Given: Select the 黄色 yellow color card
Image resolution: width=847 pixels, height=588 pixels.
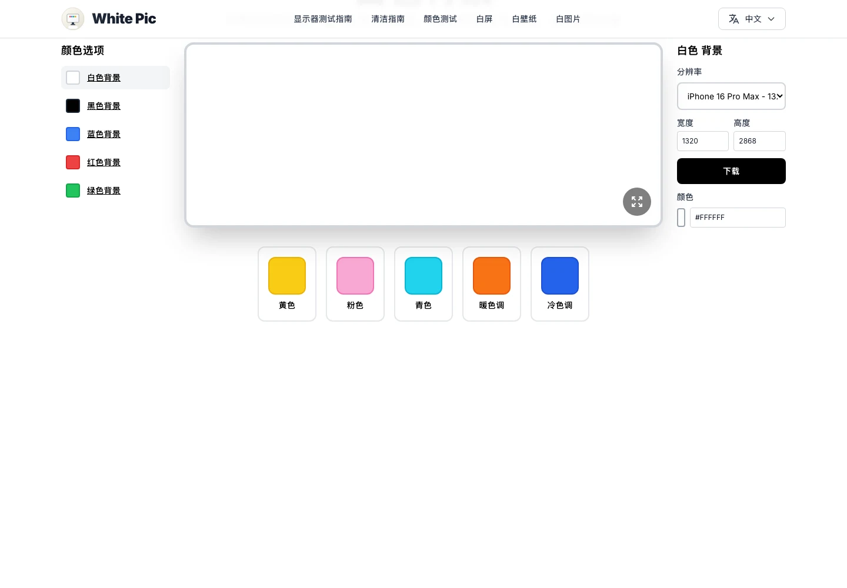Looking at the screenshot, I should [x=287, y=284].
